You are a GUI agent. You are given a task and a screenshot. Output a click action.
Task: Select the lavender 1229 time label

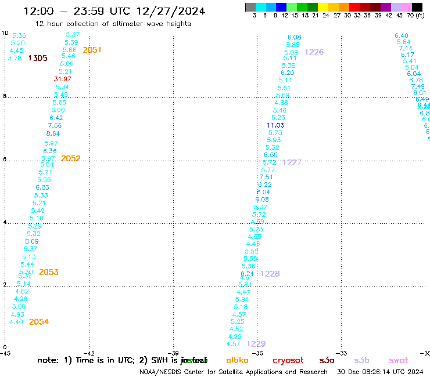[256, 344]
